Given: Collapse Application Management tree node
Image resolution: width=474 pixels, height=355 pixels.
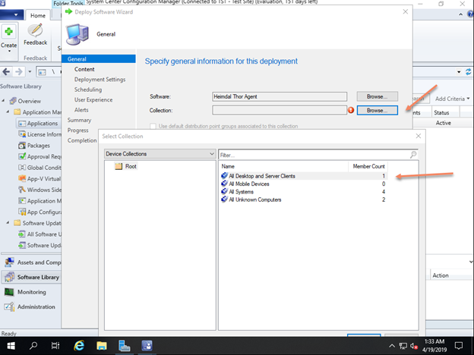Looking at the screenshot, I should pos(8,112).
